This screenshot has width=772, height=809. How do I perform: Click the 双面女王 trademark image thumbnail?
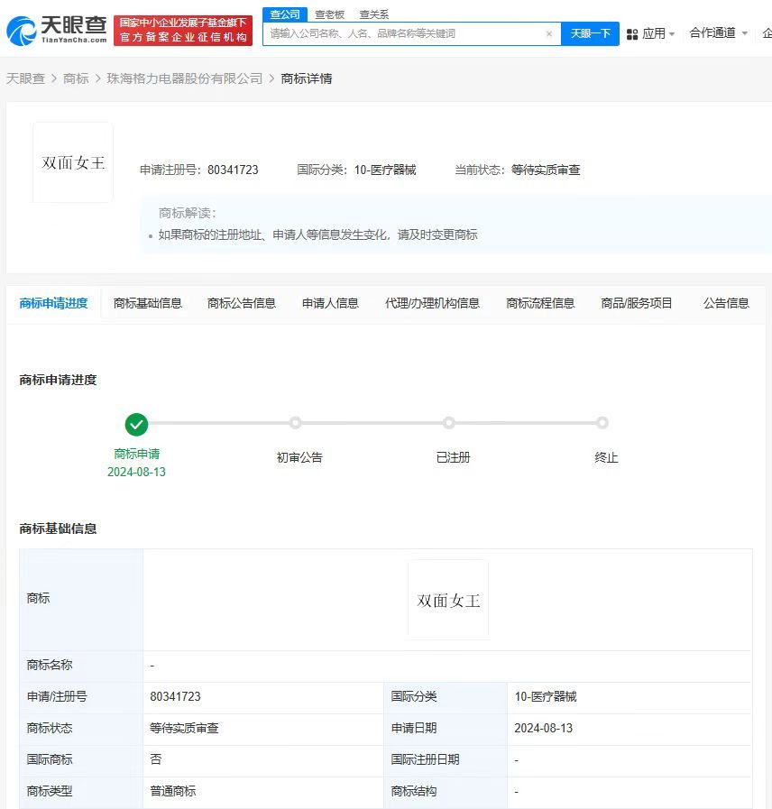[x=72, y=161]
